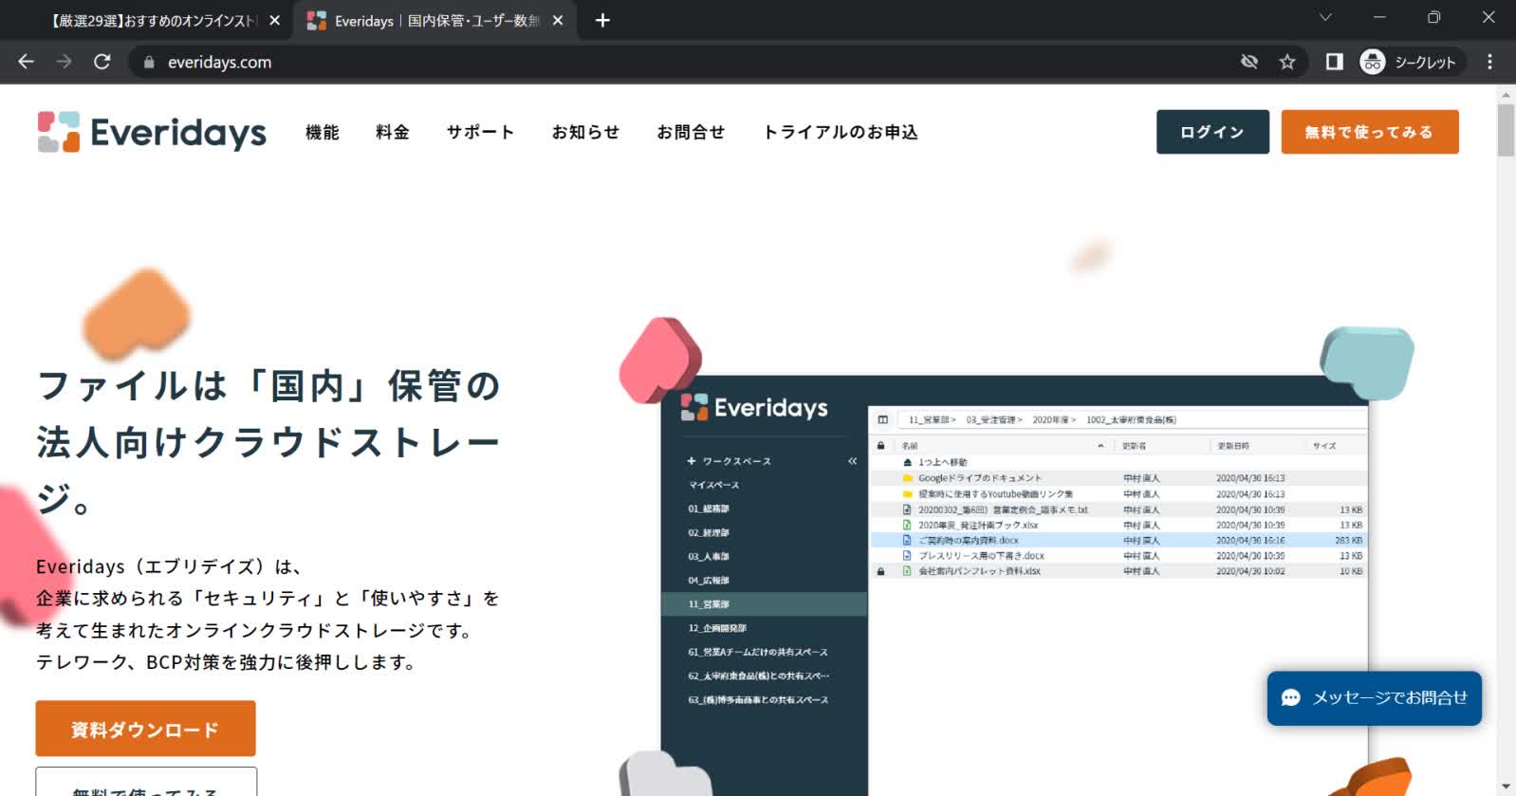Open the サポート menu item

point(481,132)
